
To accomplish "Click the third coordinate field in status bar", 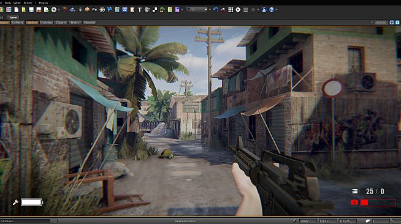I will tap(347, 221).
